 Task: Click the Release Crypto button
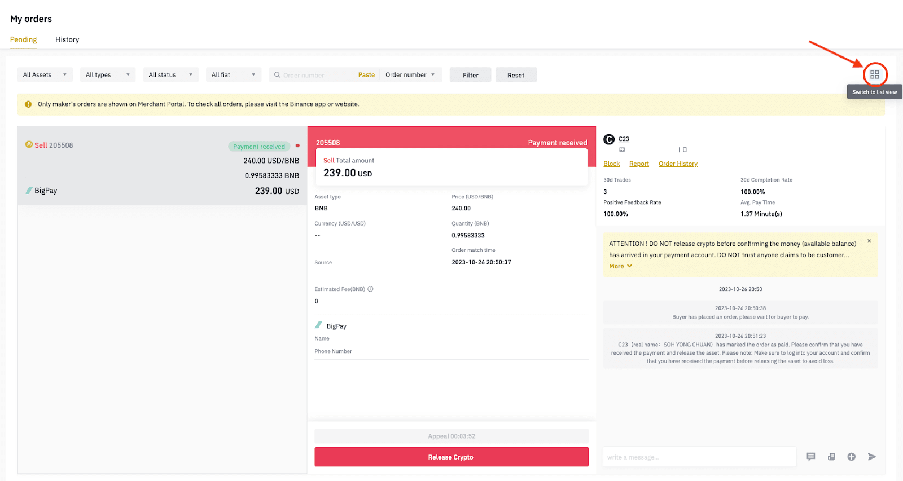[451, 457]
